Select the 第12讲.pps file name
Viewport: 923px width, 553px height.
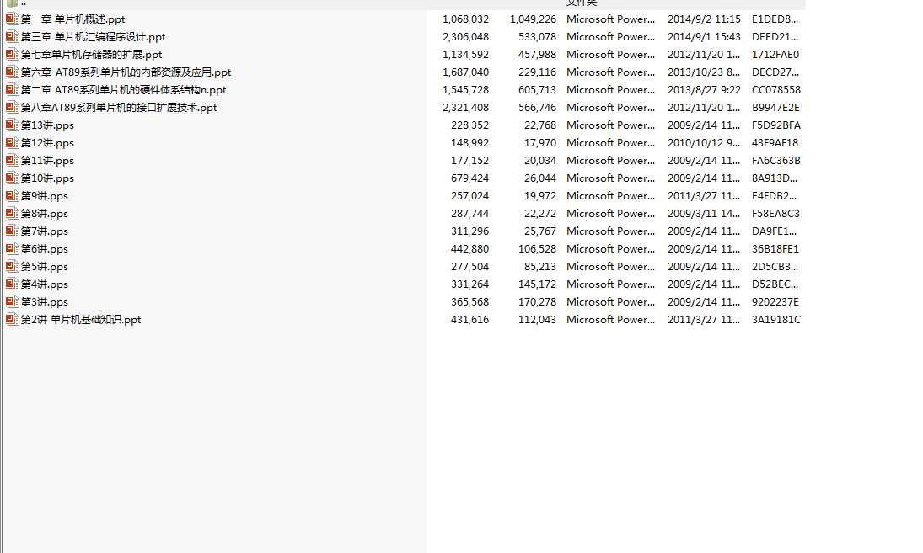[47, 143]
